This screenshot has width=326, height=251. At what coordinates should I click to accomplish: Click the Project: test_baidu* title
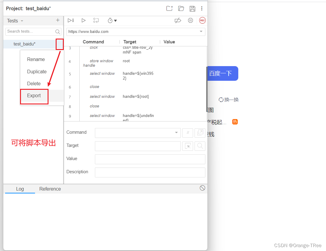tap(28, 8)
